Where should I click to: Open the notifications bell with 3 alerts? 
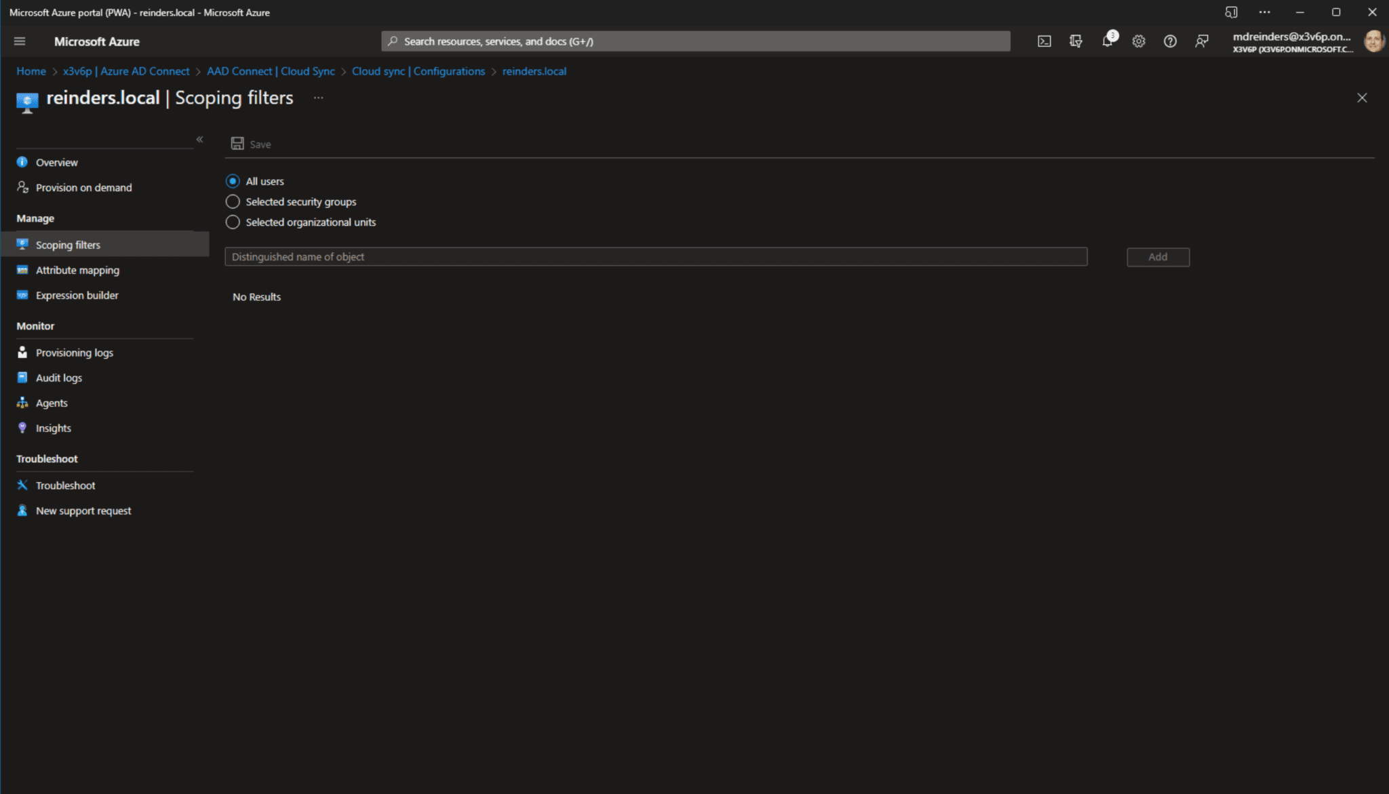pos(1107,41)
